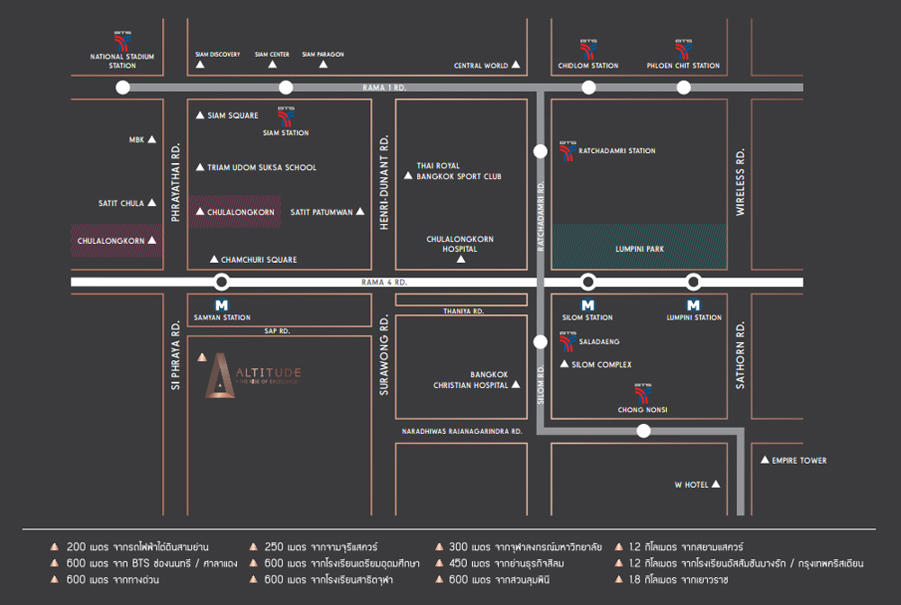Select the Chamchuri Square label
The height and width of the screenshot is (605, 901).
[x=259, y=259]
